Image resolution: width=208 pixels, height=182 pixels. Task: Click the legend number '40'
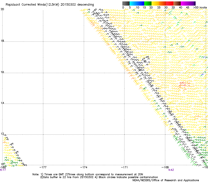pos(180,8)
